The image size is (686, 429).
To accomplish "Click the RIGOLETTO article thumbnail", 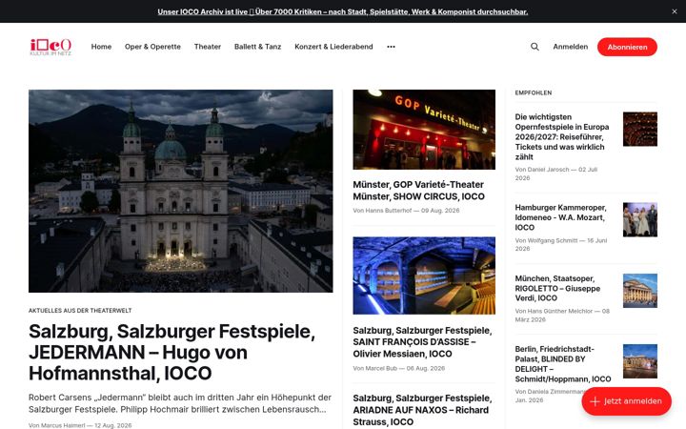I will click(640, 291).
